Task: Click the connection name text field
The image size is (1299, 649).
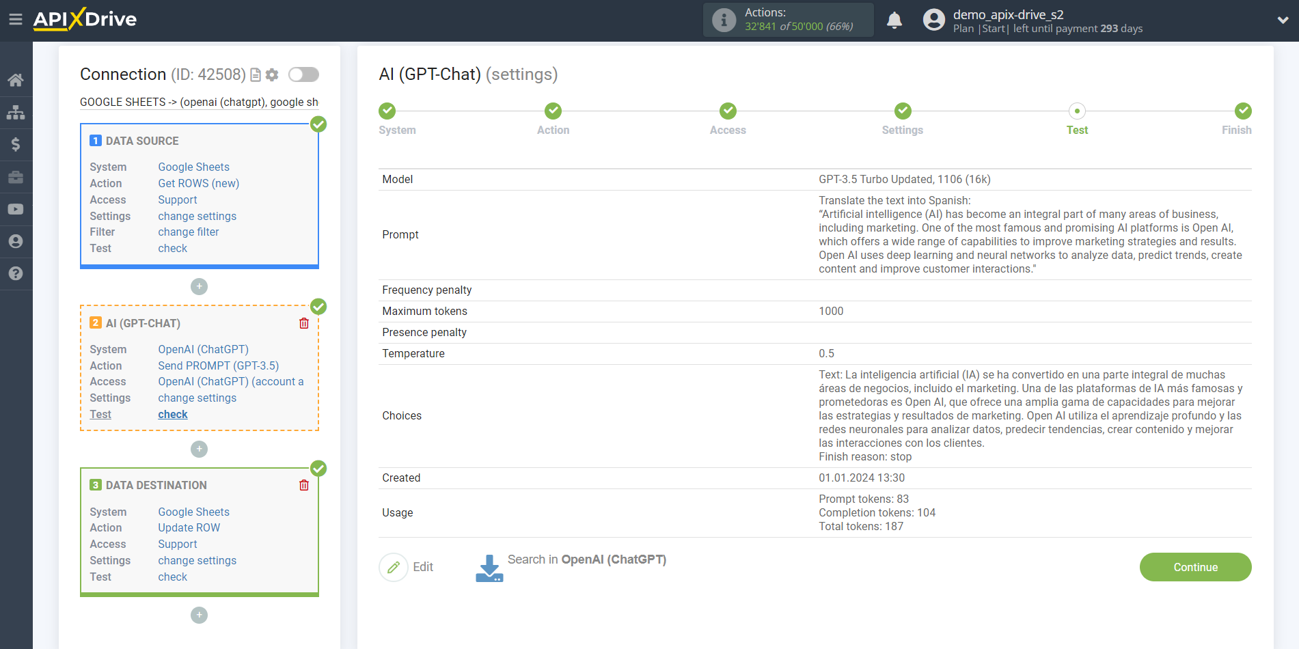Action: coord(199,102)
